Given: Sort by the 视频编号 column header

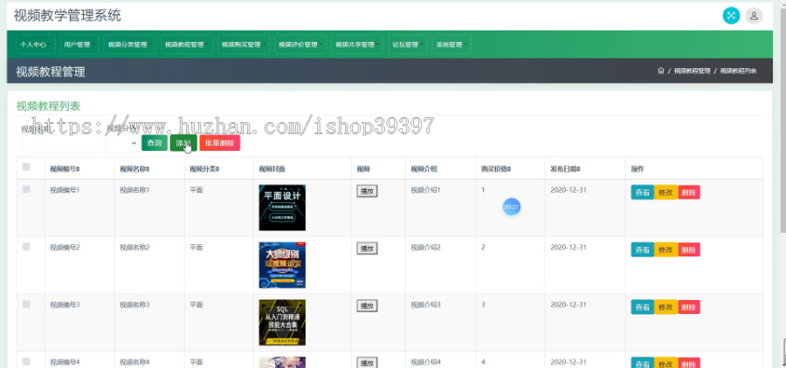Looking at the screenshot, I should [65, 169].
